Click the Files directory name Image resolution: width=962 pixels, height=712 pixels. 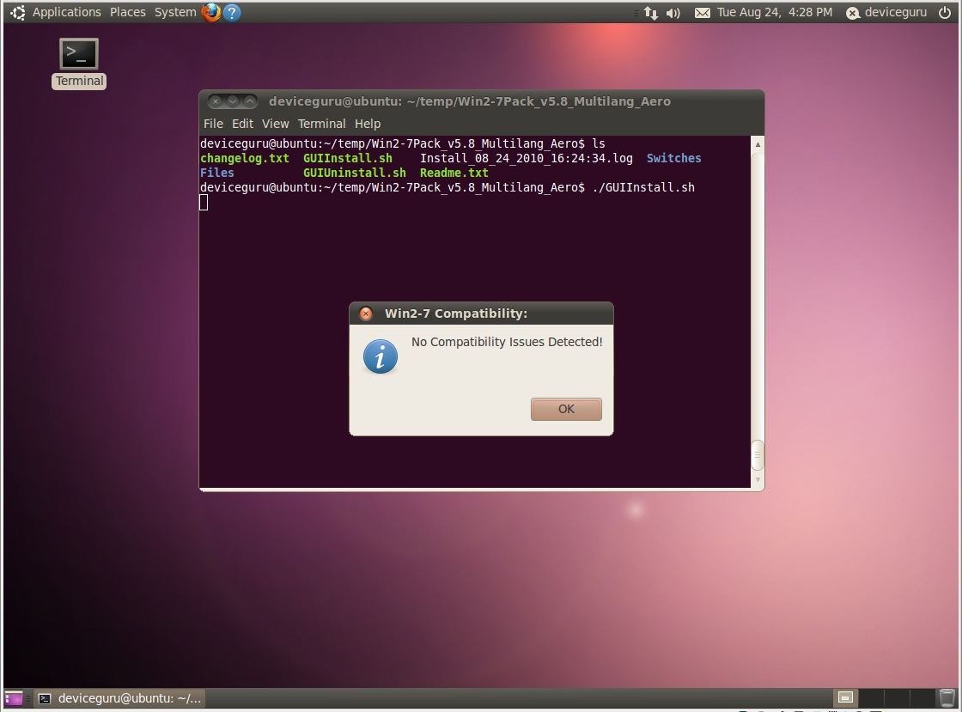(x=216, y=173)
